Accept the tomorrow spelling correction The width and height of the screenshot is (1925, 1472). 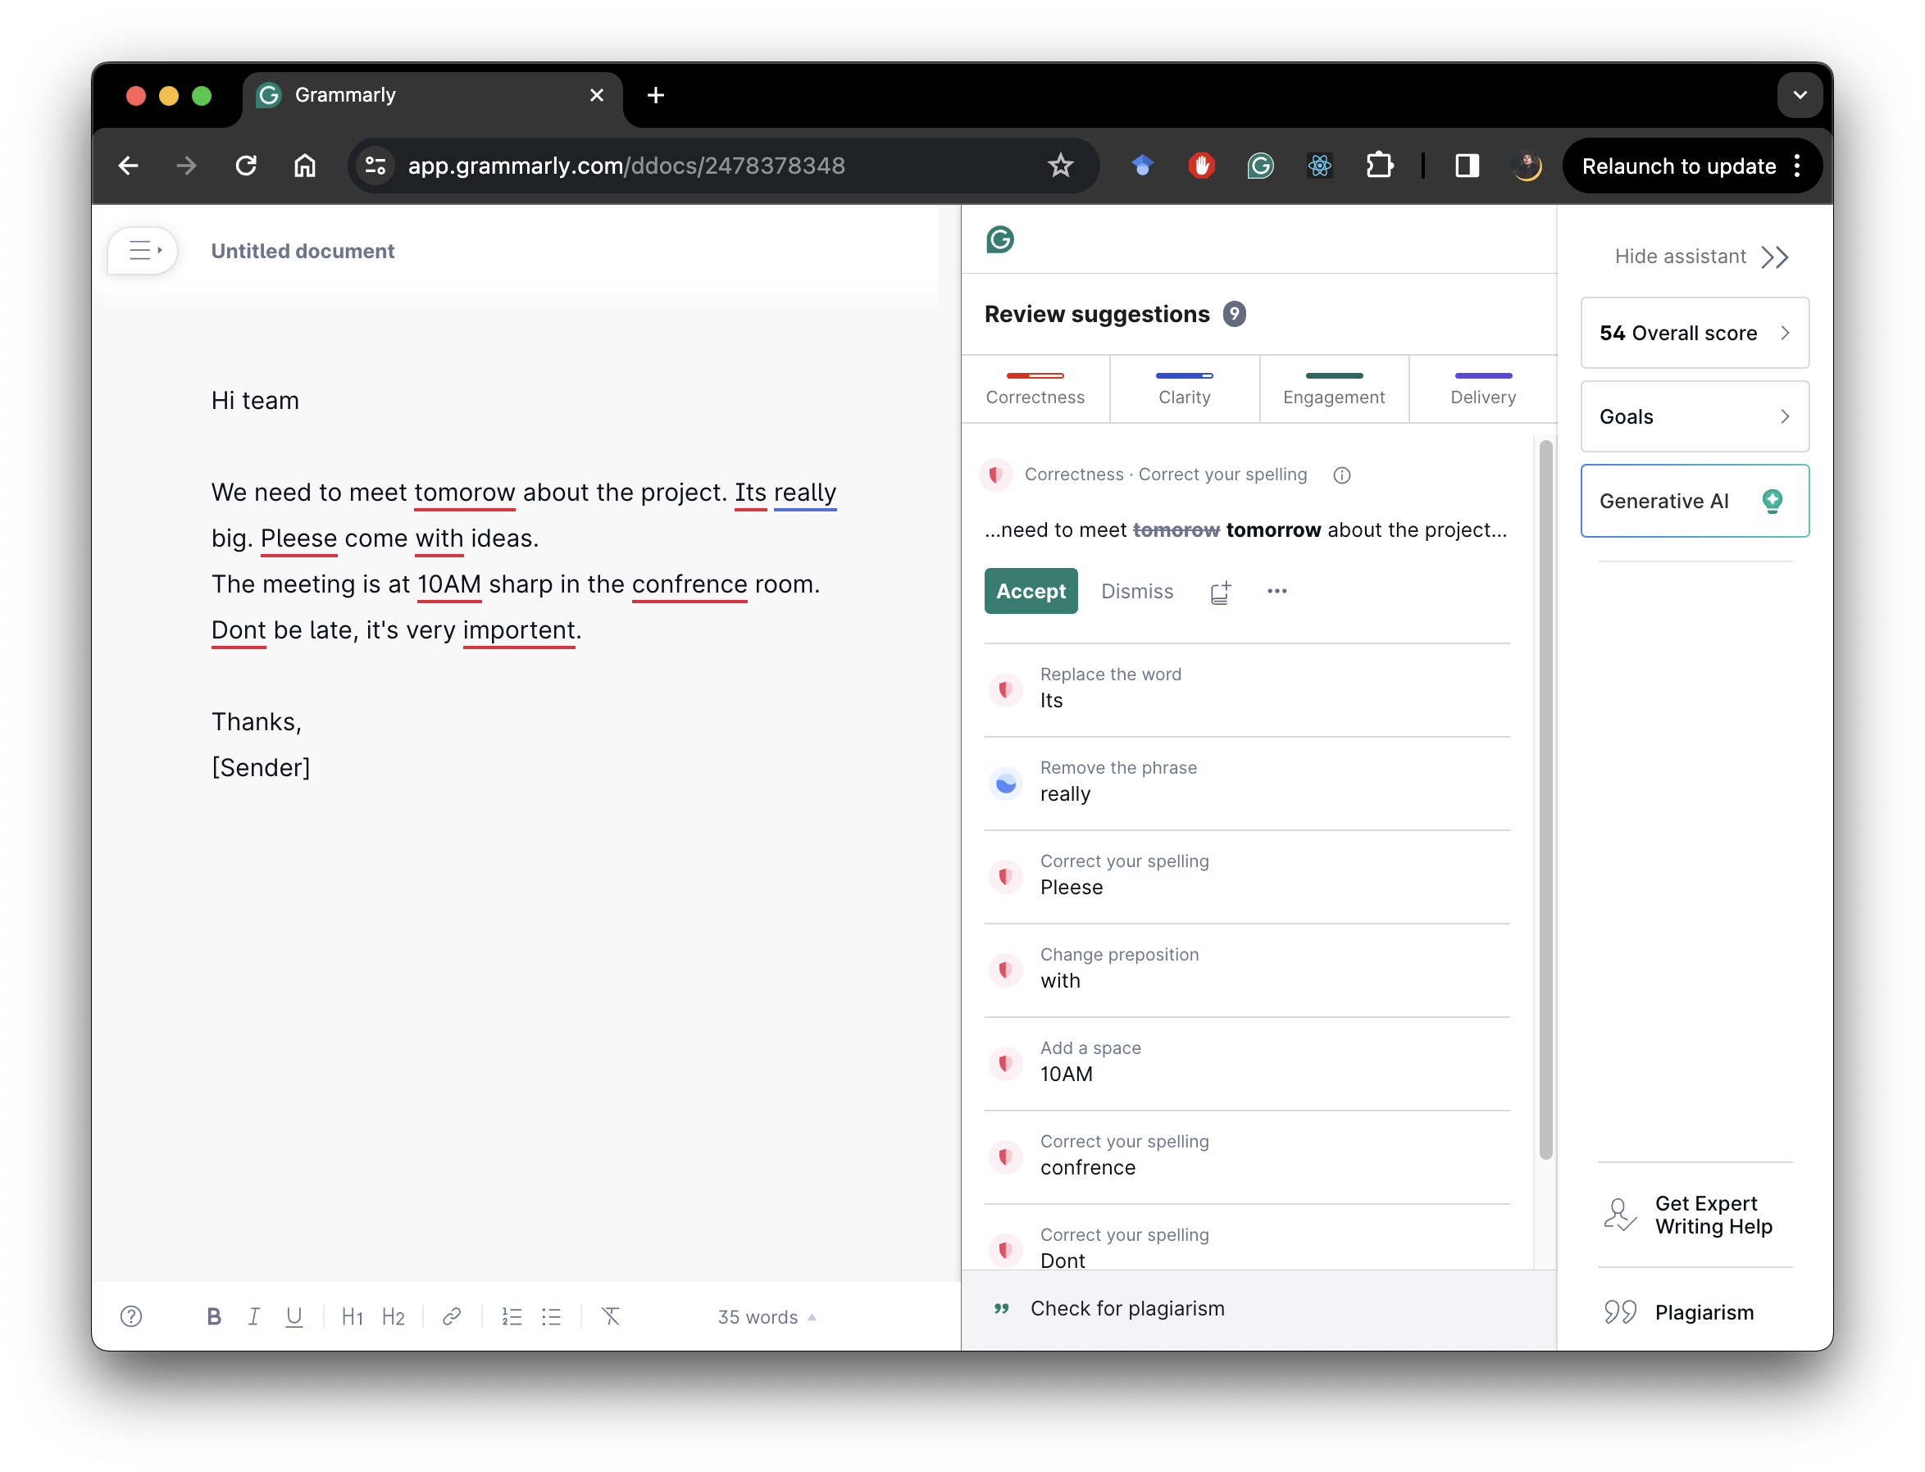point(1031,592)
